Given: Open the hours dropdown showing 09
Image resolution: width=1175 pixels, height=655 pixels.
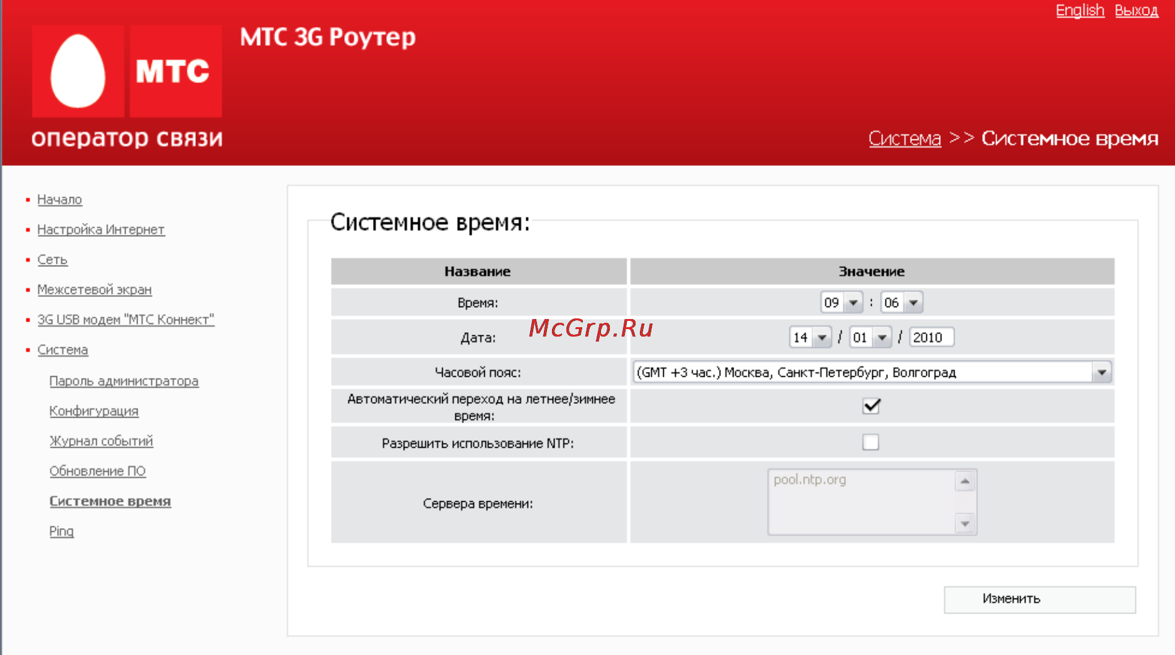Looking at the screenshot, I should point(842,303).
